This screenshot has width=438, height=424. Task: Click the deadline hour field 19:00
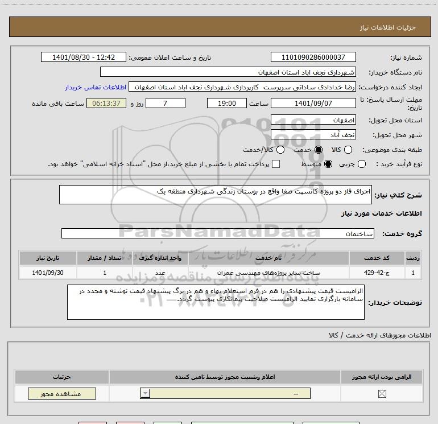click(x=227, y=103)
